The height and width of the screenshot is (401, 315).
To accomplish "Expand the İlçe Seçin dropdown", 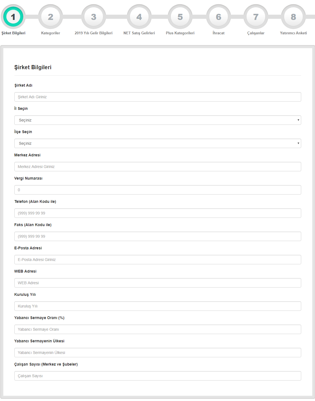I will tap(158, 143).
